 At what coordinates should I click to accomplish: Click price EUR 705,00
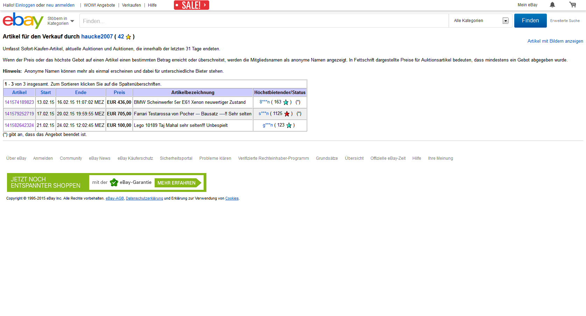[119, 114]
